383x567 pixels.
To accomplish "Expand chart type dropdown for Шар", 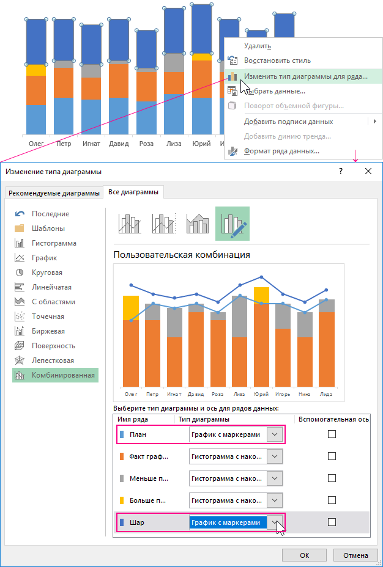I will (275, 522).
